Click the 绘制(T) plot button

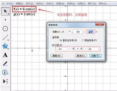tap(95, 56)
